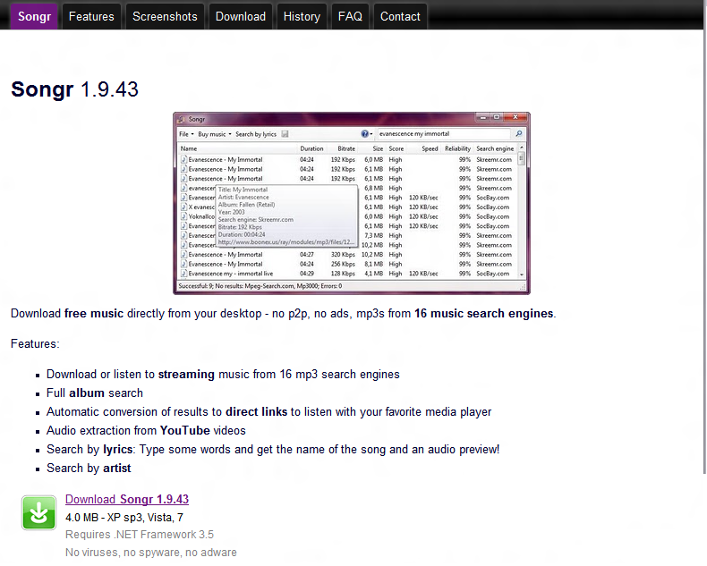Click the green download arrow icon
The image size is (707, 566).
pyautogui.click(x=38, y=512)
